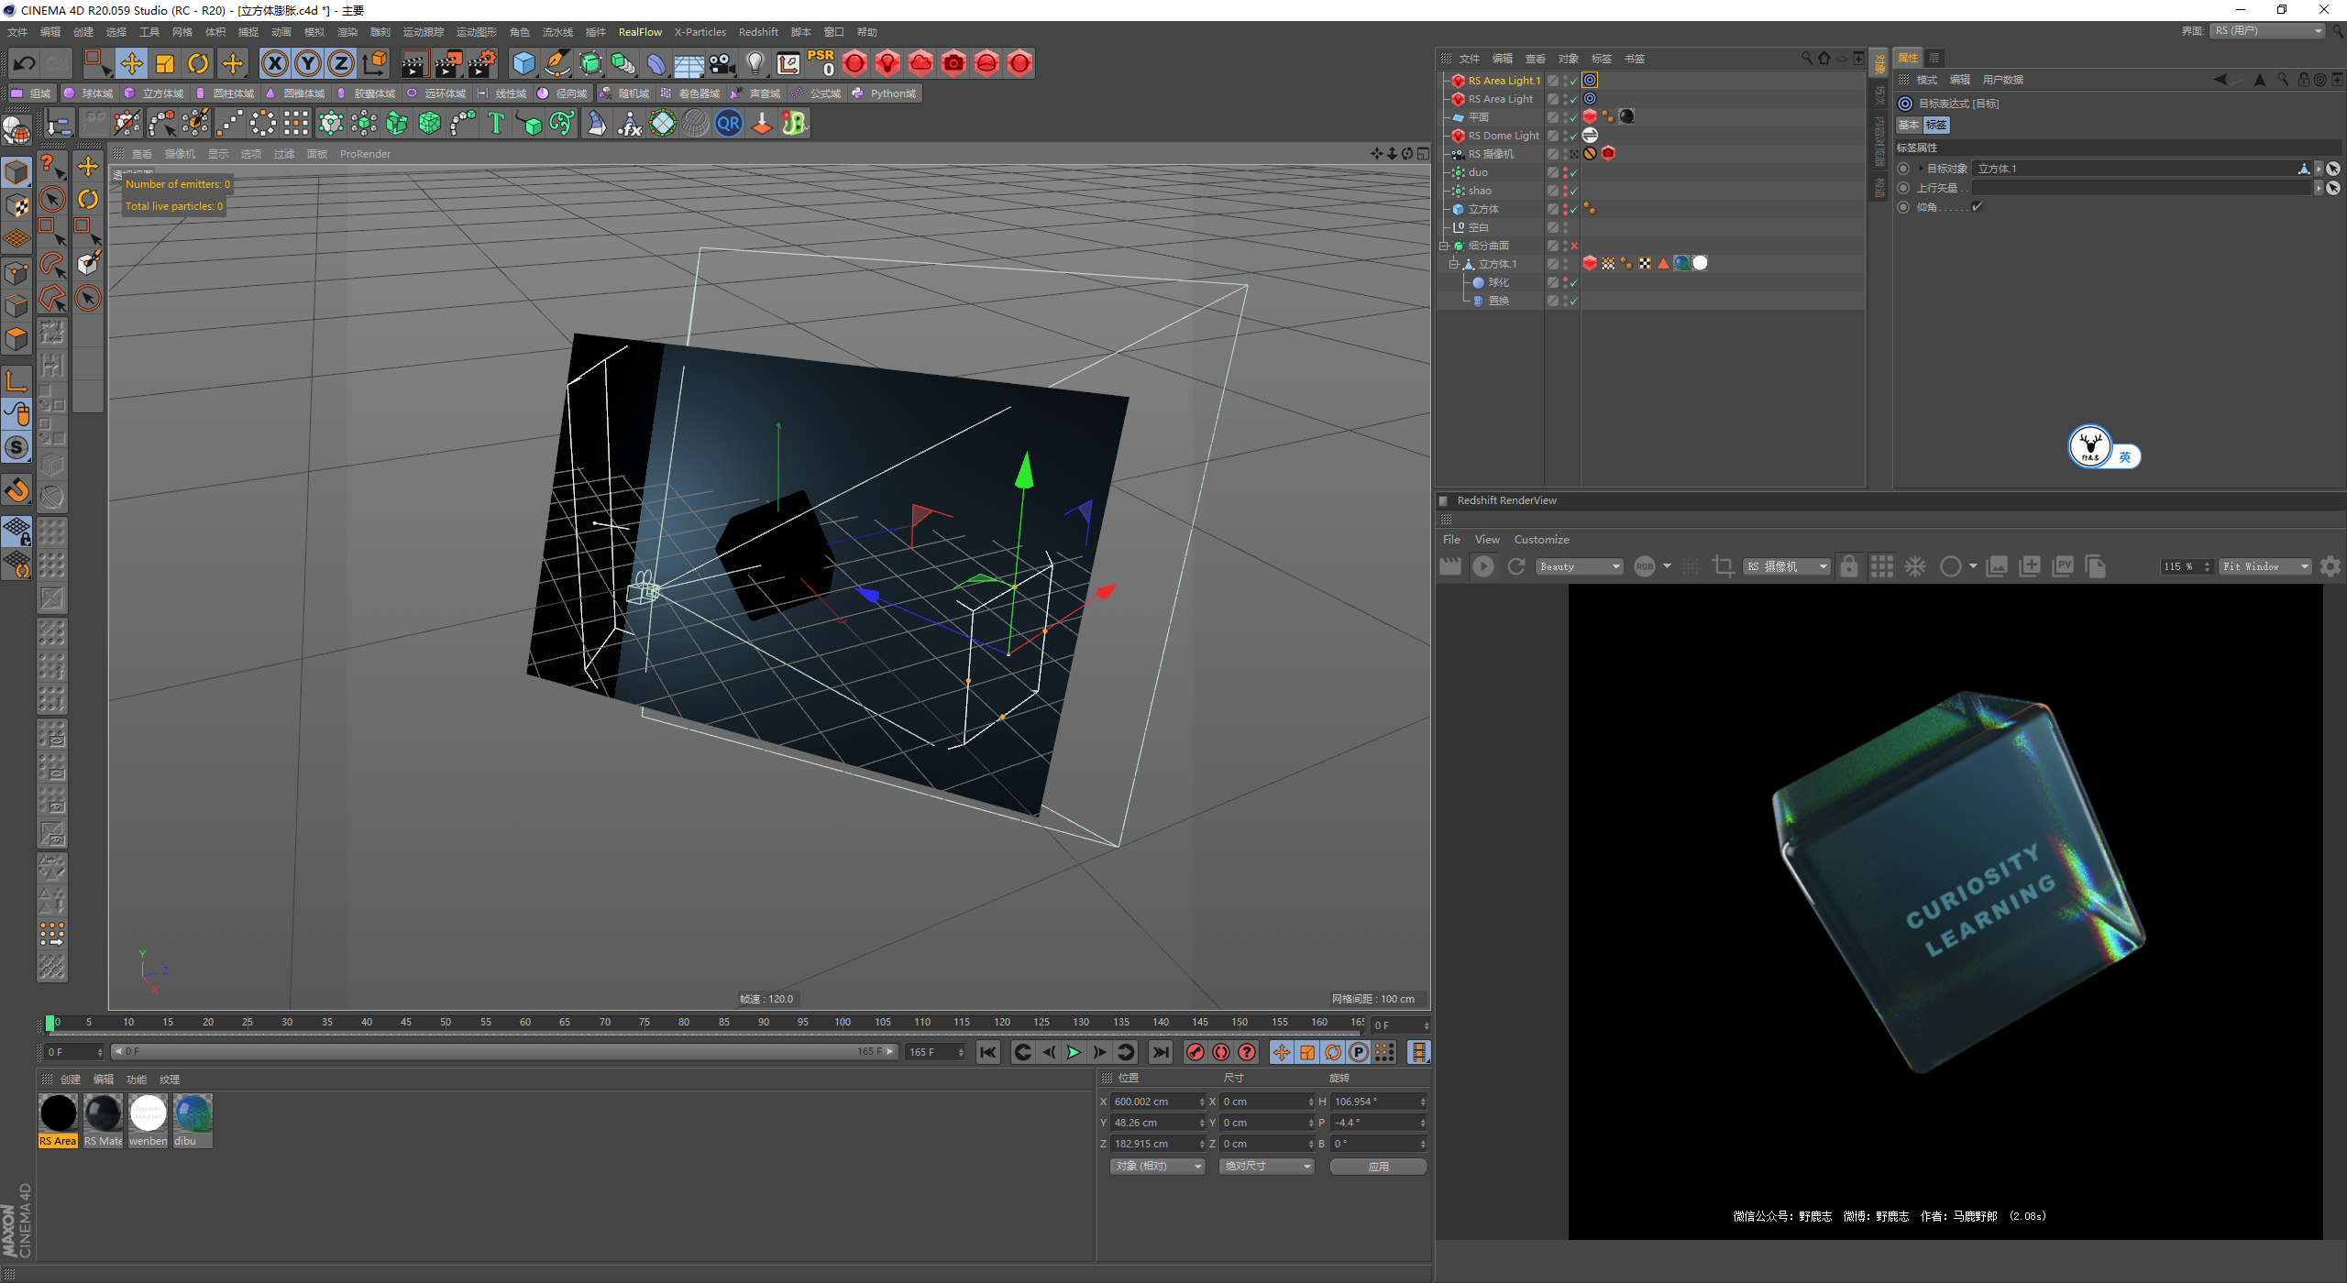This screenshot has width=2347, height=1283.
Task: Open ProRender viewport menu
Action: pyautogui.click(x=365, y=154)
